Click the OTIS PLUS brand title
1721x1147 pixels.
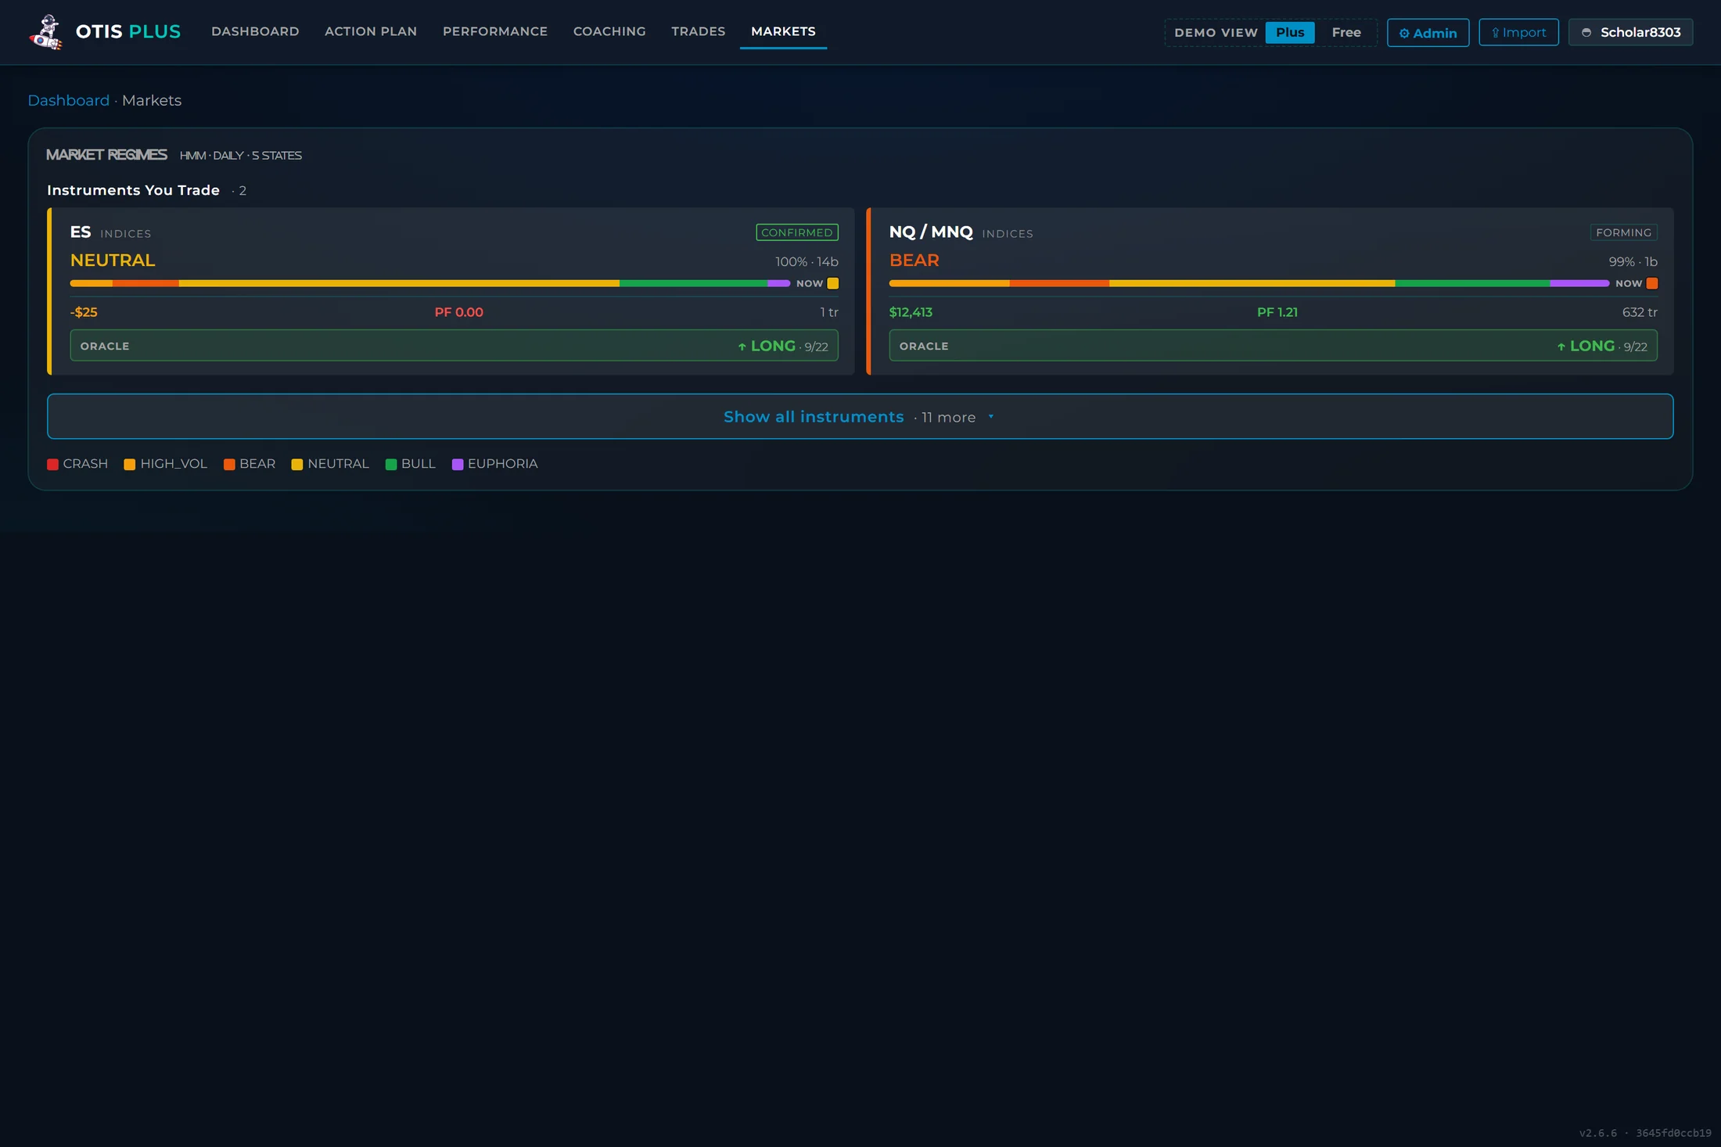pos(128,31)
